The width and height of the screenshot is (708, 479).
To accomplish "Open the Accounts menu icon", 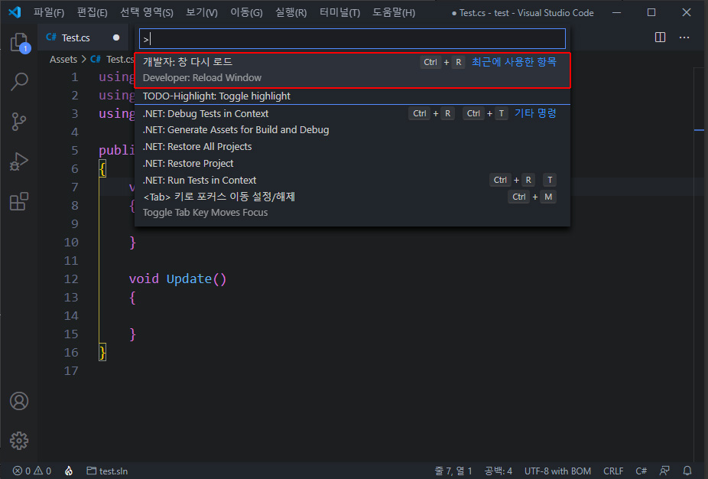I will [19, 401].
